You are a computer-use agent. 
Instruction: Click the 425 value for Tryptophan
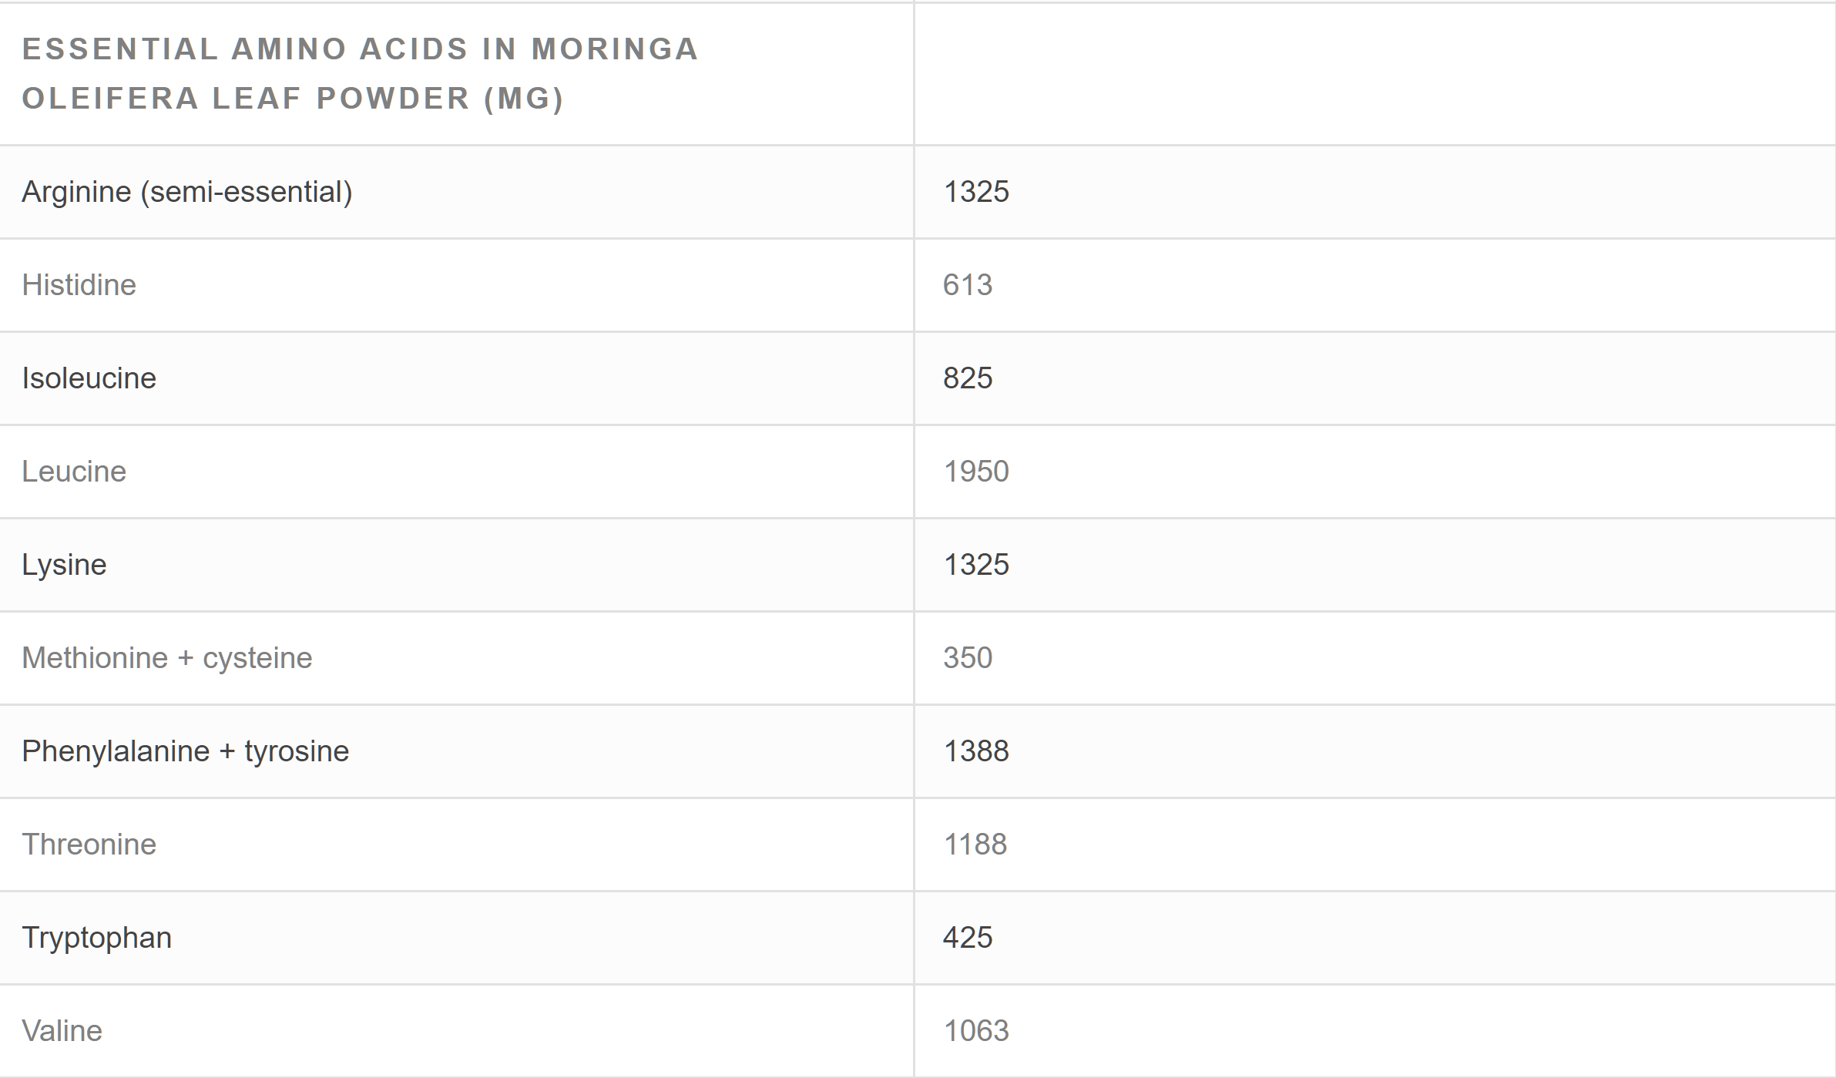(x=968, y=938)
